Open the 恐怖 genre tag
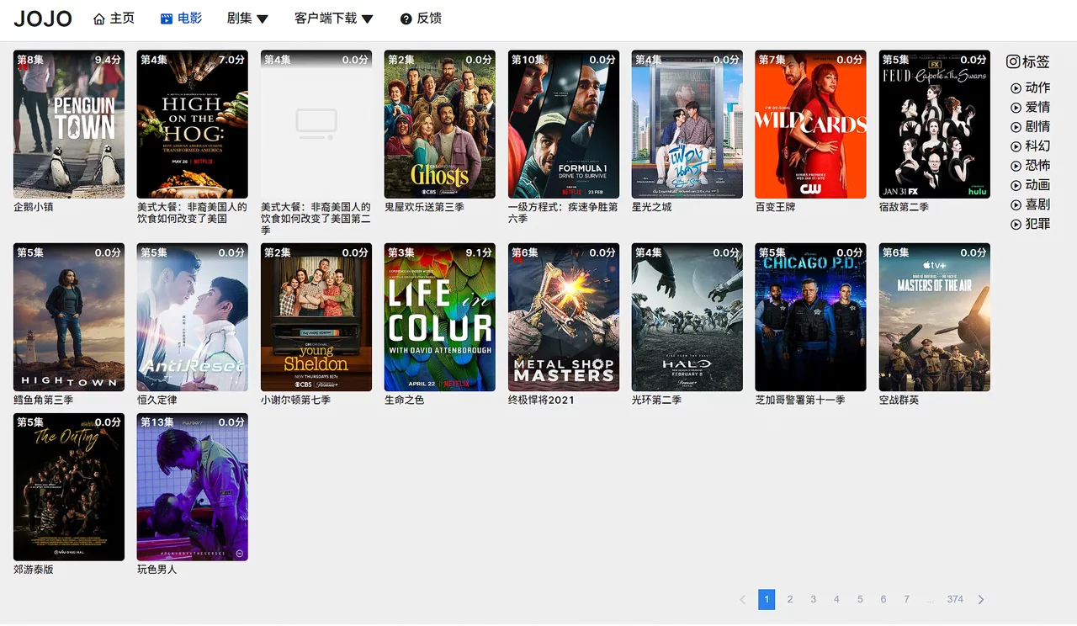This screenshot has width=1077, height=626. pos(1037,166)
